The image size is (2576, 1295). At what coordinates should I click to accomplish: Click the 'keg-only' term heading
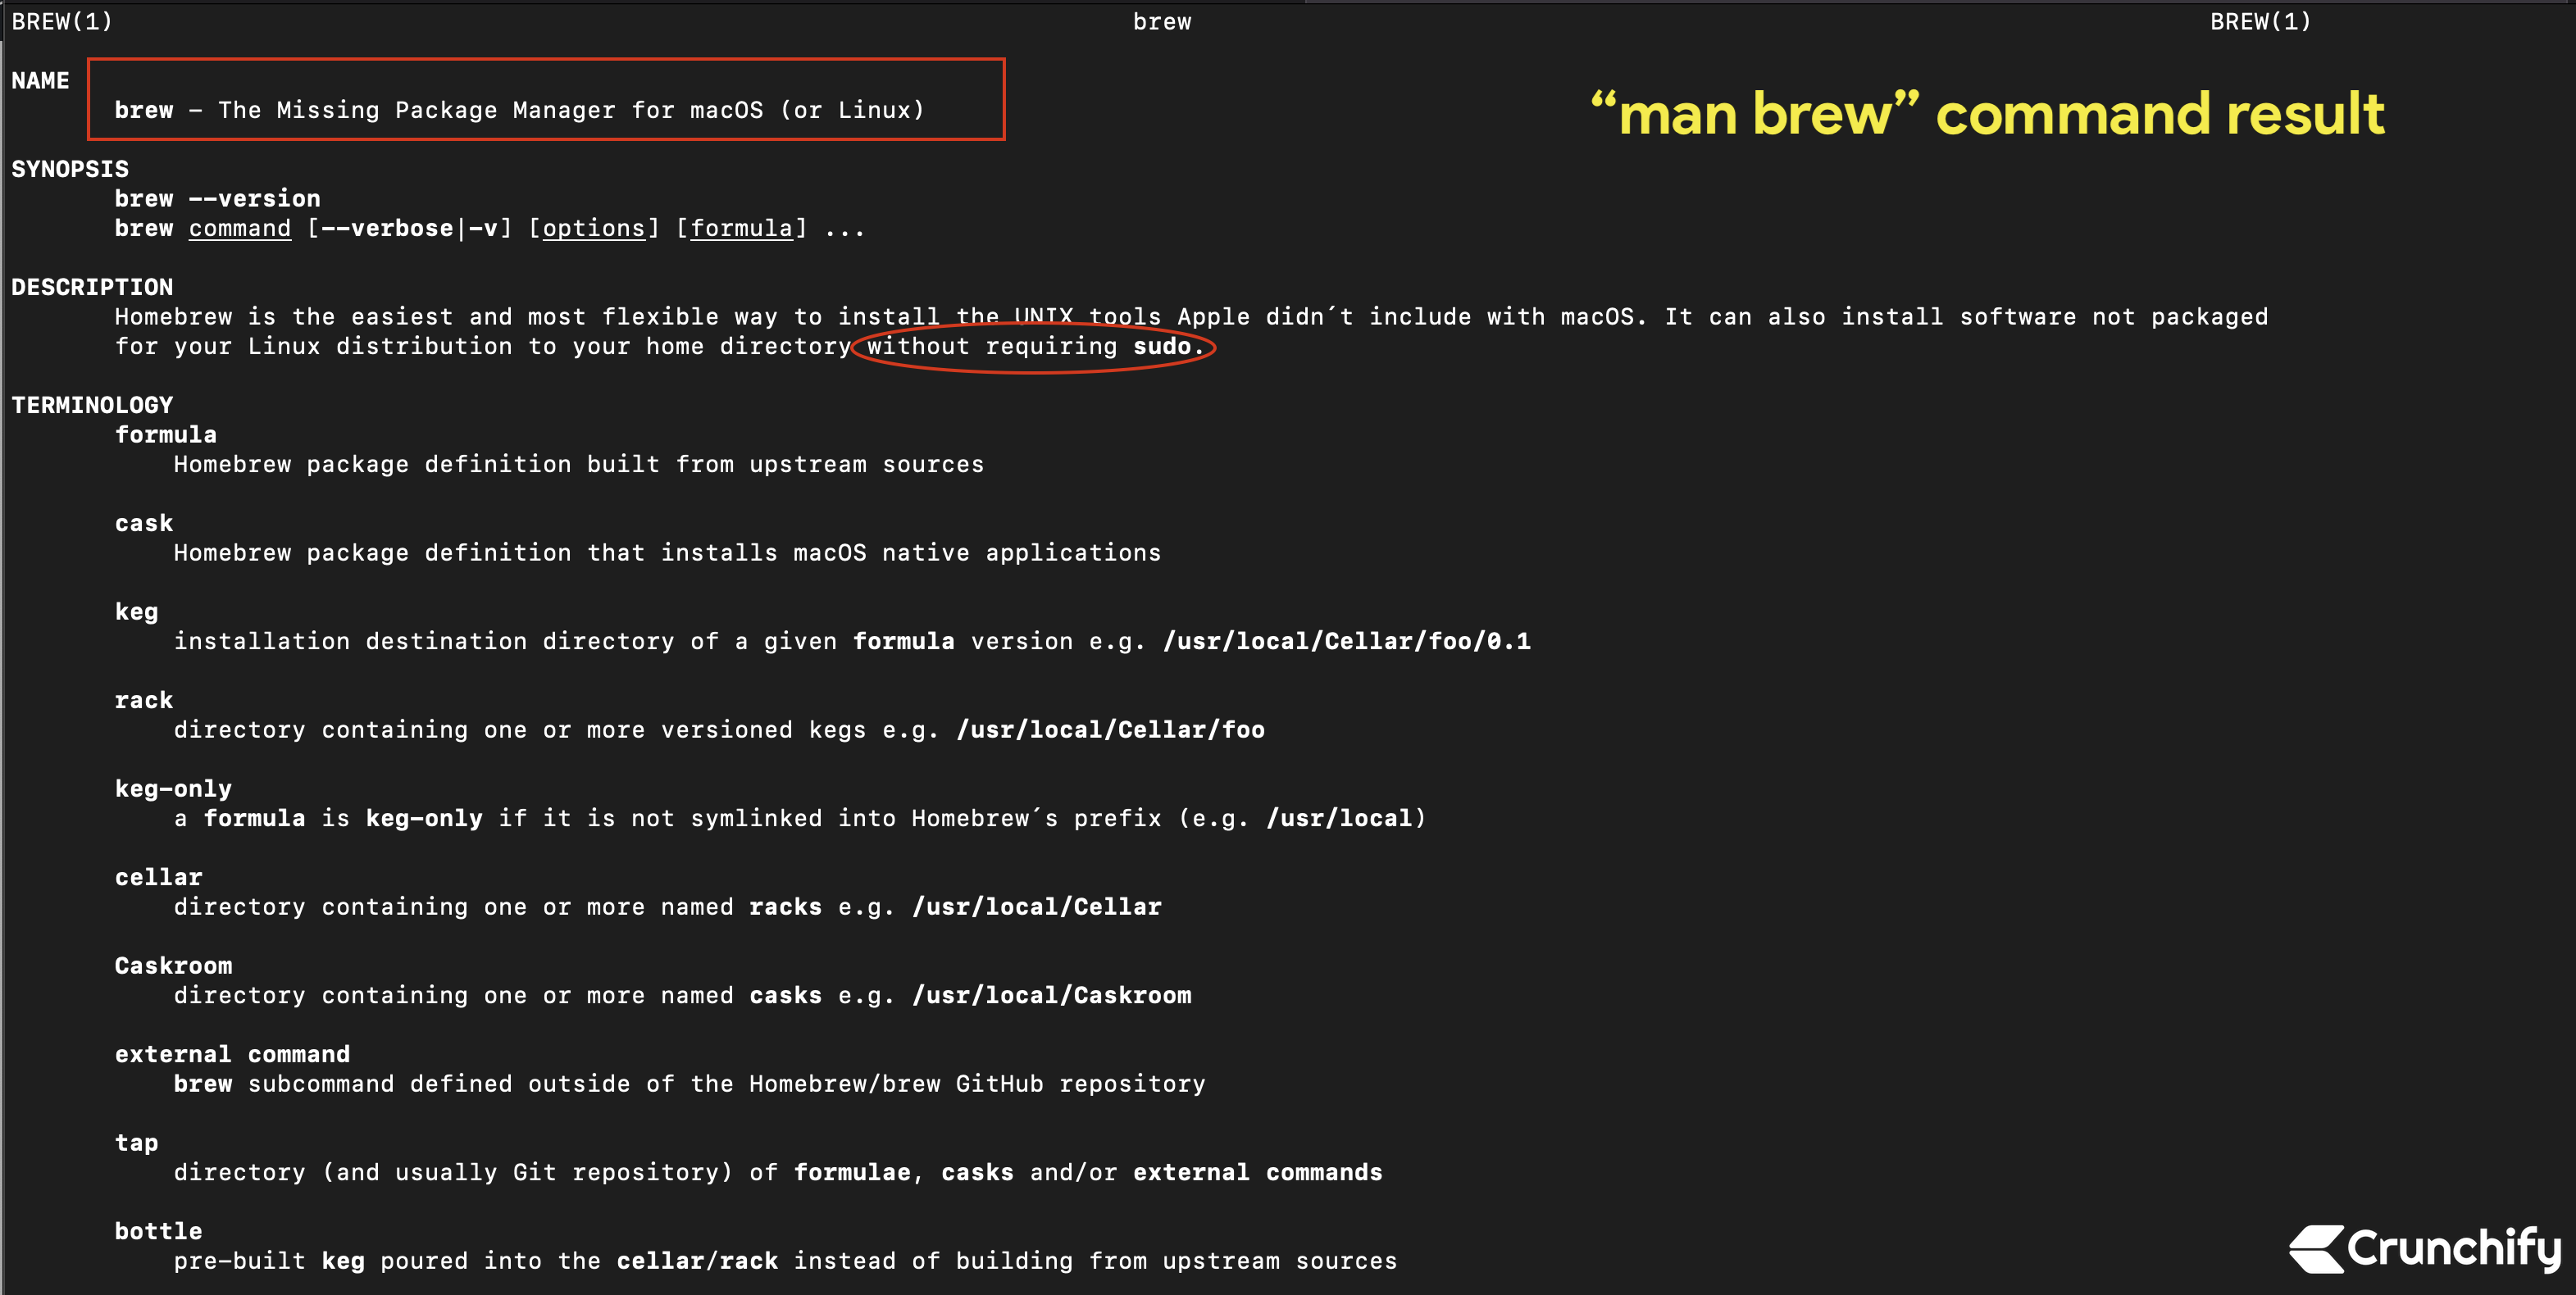point(173,789)
